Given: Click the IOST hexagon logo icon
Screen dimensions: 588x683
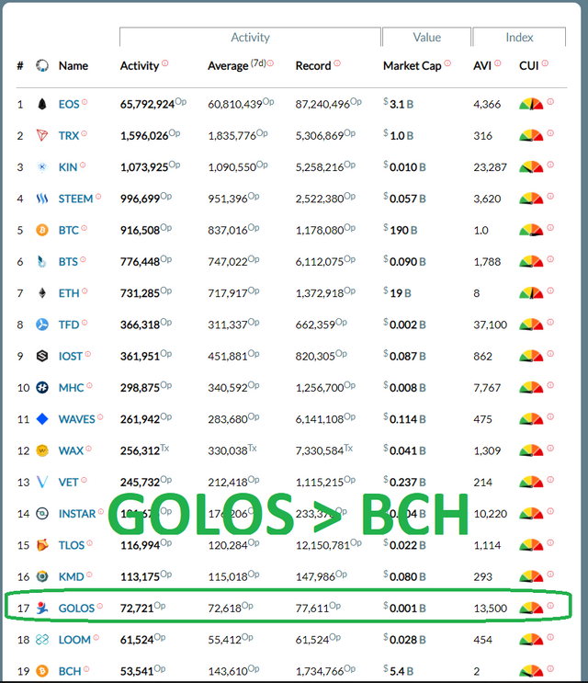Looking at the screenshot, I should point(42,357).
